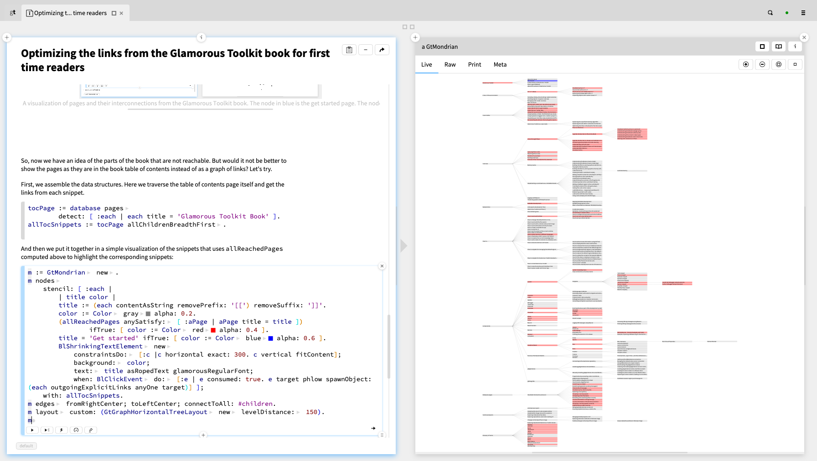Click the share arrow beside page title
This screenshot has width=817, height=461.
(x=382, y=50)
